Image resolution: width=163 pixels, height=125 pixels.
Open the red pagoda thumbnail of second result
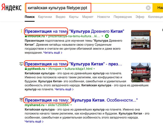[x=141, y=73]
